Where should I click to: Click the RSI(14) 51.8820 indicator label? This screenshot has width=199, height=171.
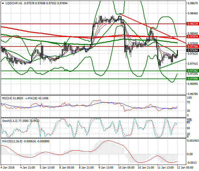(13, 98)
